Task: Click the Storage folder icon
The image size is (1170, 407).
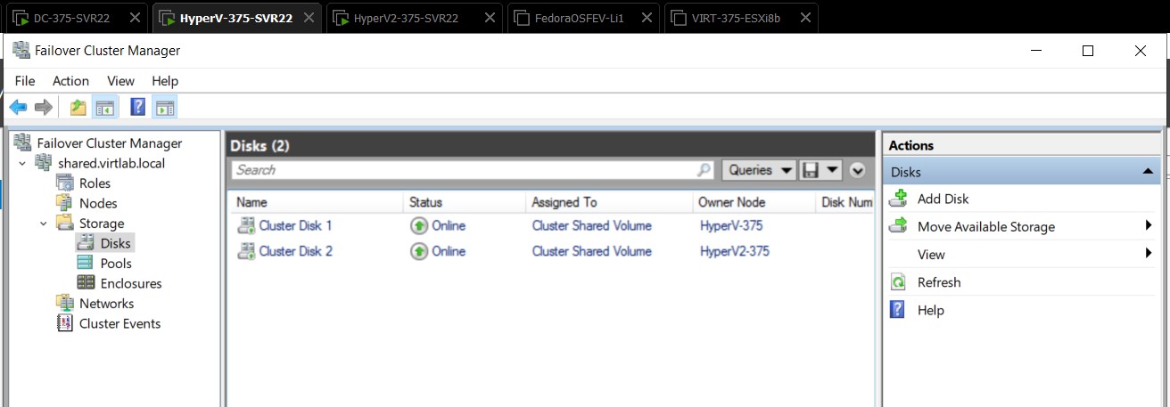Action: [64, 223]
